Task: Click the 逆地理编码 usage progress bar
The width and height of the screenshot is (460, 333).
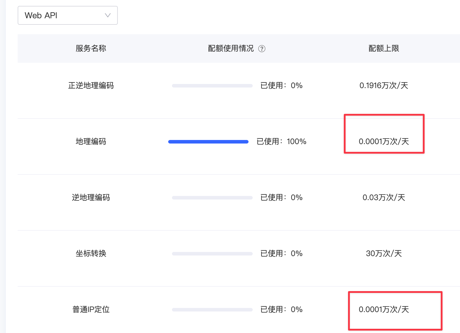Action: 212,198
